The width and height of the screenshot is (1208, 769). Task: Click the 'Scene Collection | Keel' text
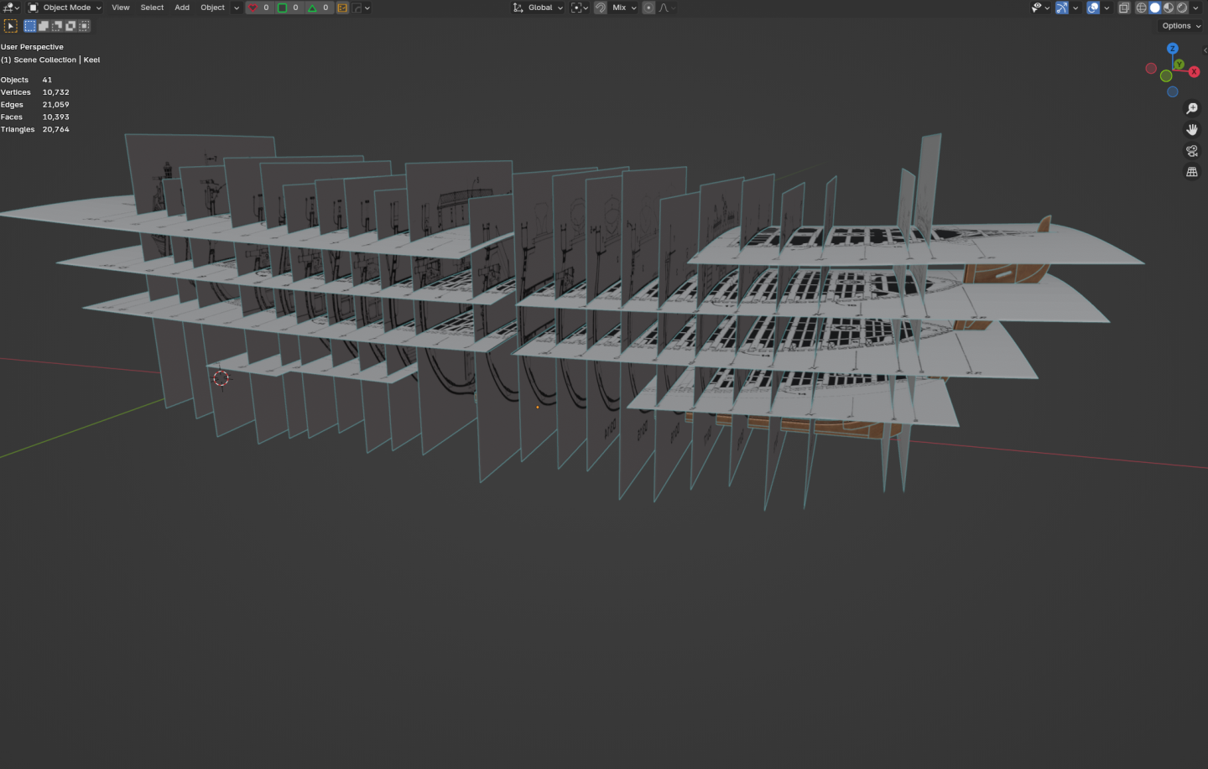(x=57, y=60)
